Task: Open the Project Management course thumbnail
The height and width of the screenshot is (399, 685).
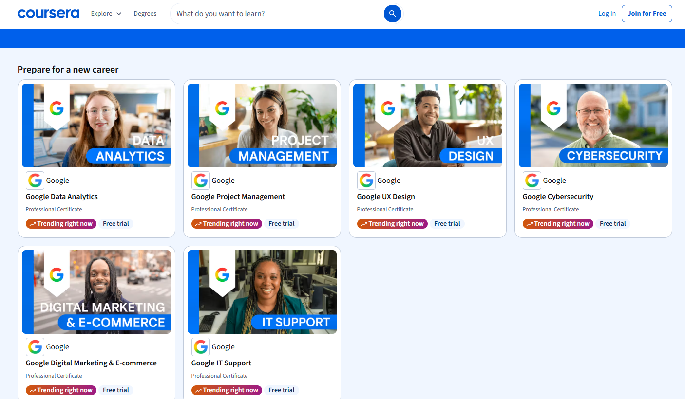Action: point(262,126)
